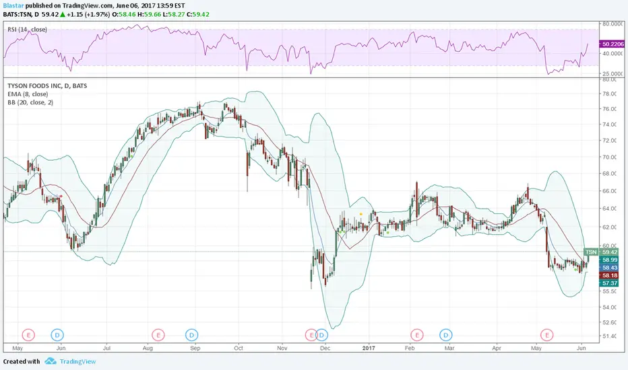Click the yellow dot marker in late December

pyautogui.click(x=361, y=214)
